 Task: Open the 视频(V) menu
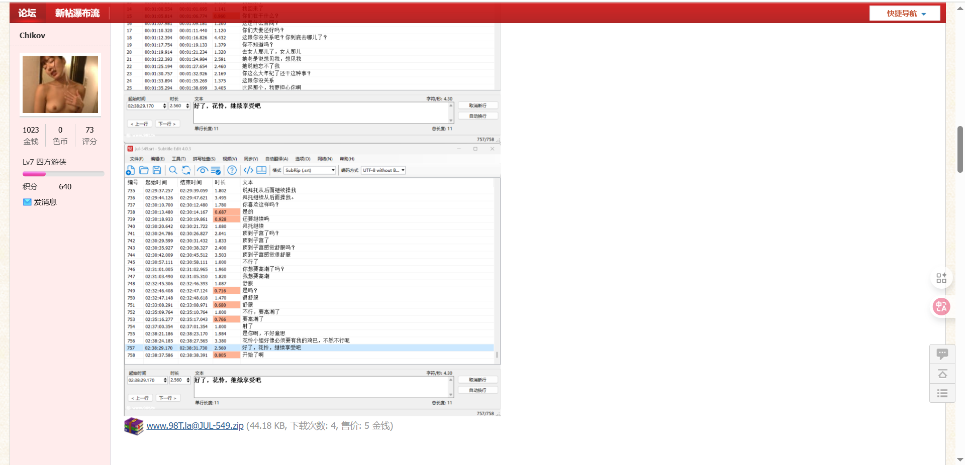(x=230, y=159)
